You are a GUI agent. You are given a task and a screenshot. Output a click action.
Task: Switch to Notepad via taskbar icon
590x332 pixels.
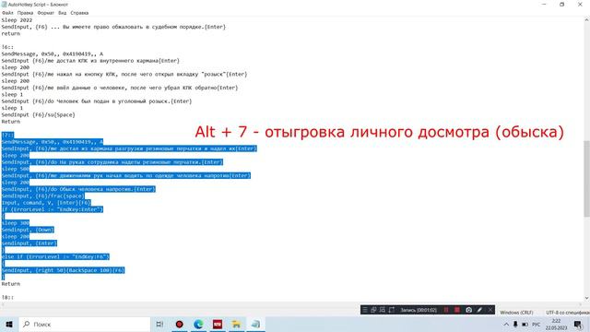point(255,324)
